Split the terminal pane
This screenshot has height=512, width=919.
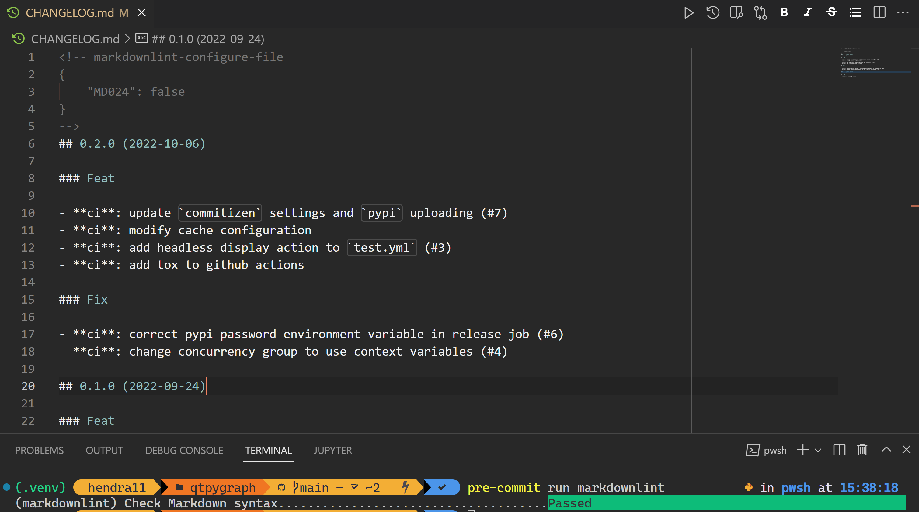click(x=839, y=450)
